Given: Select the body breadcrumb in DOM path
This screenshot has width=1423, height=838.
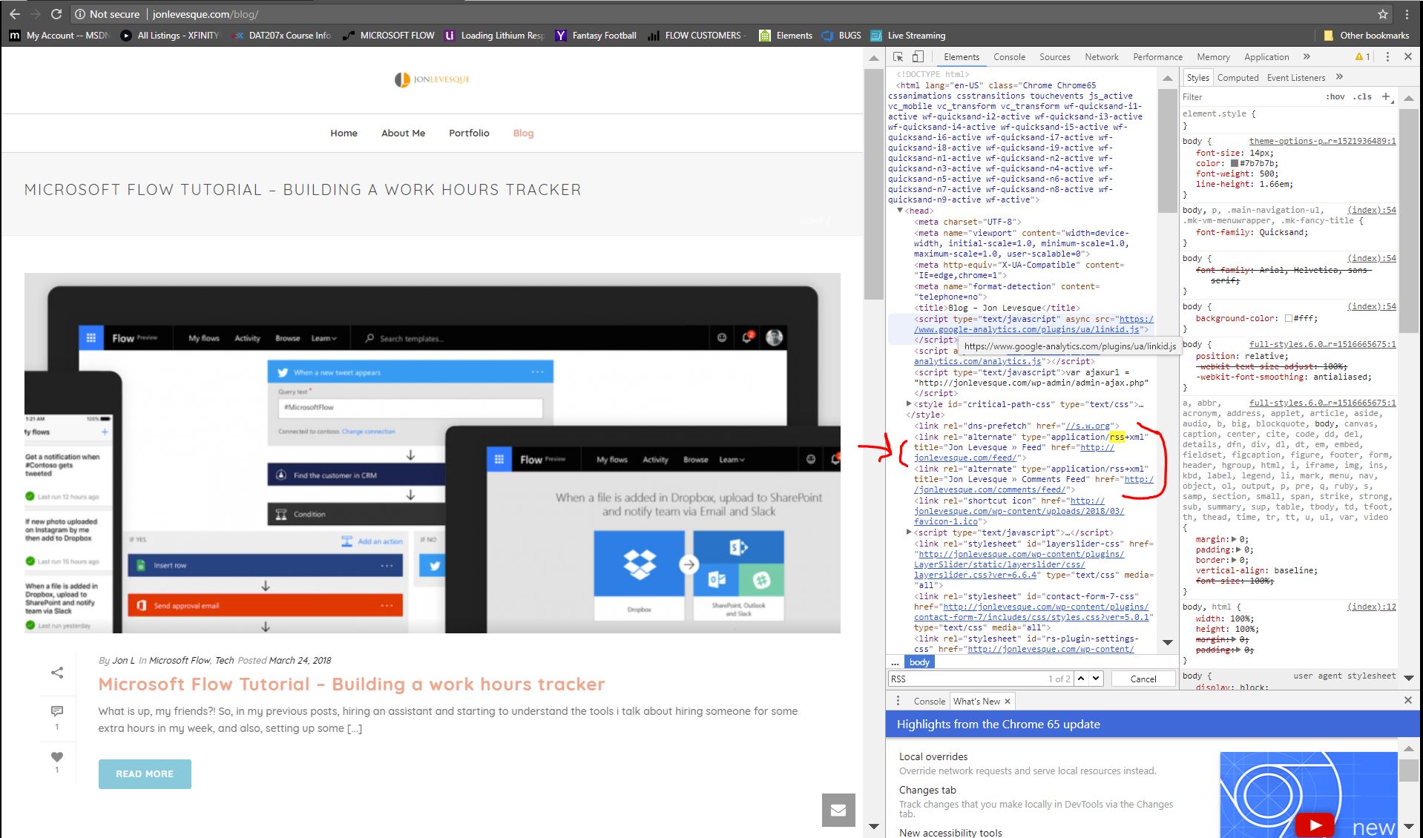Looking at the screenshot, I should point(919,662).
